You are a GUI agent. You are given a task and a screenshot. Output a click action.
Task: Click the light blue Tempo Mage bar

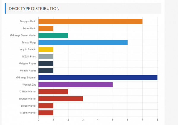point(83,42)
